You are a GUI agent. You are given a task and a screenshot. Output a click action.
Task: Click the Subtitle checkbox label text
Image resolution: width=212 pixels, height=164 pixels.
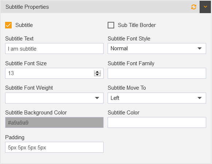click(24, 25)
